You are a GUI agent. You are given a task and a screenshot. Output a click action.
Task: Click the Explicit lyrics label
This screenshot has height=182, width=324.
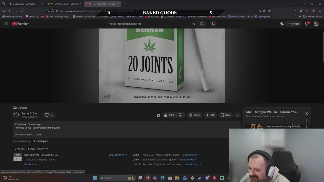(x=41, y=141)
